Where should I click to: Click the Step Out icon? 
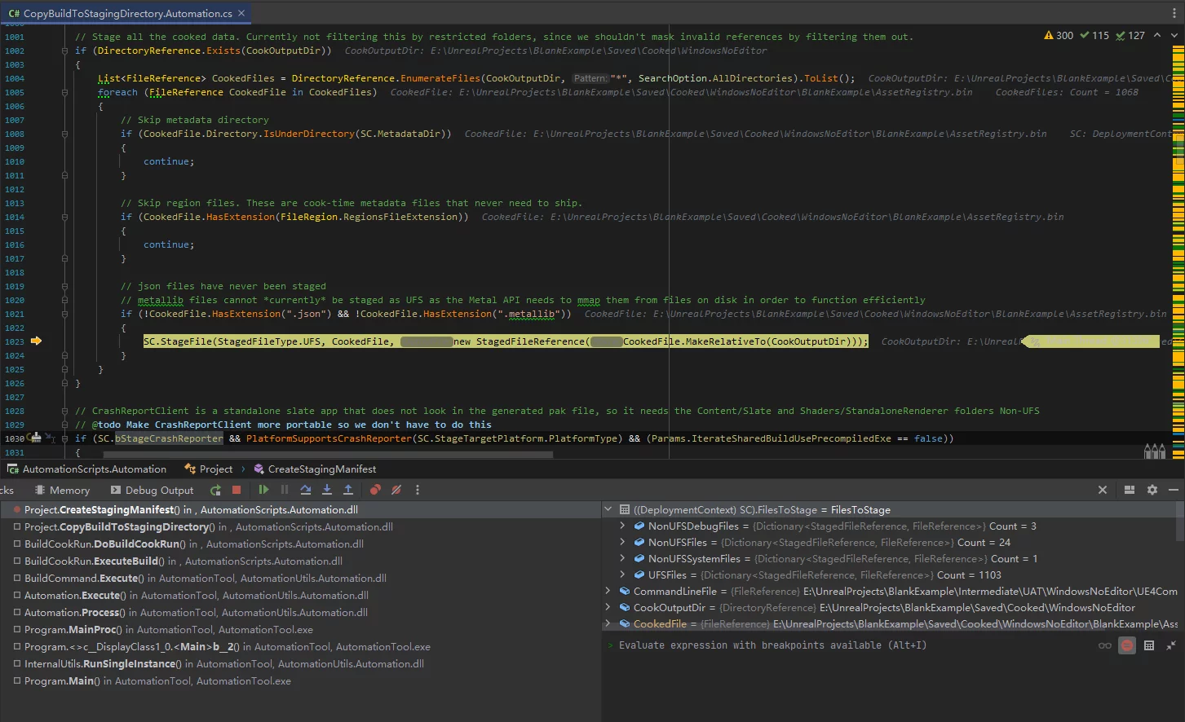coord(348,490)
